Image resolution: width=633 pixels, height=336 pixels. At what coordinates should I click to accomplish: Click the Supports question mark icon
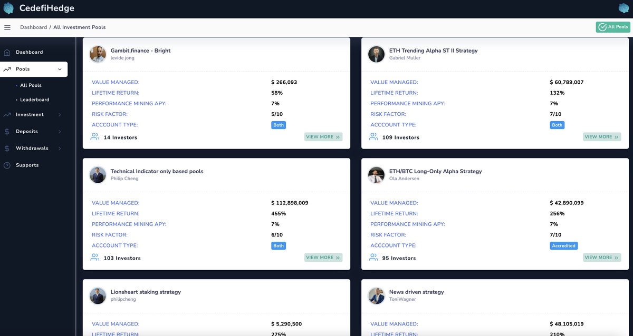click(x=7, y=165)
